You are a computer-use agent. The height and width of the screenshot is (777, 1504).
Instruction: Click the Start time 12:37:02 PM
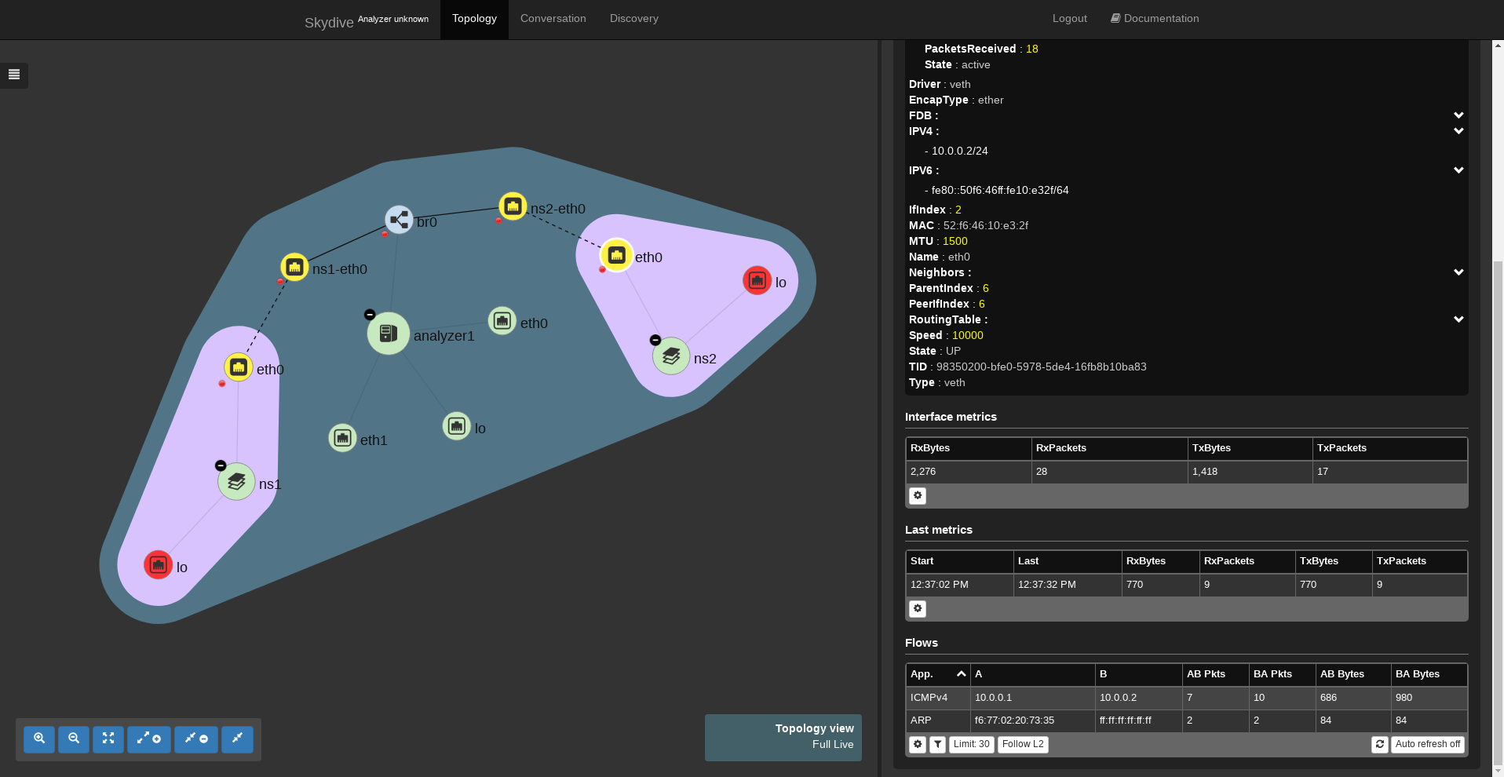[940, 585]
